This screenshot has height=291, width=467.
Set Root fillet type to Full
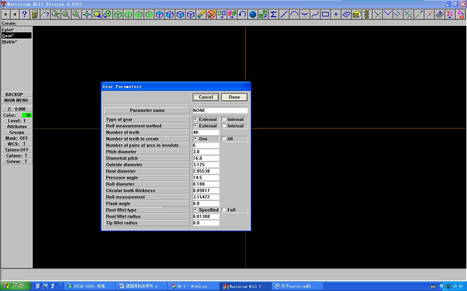224,210
